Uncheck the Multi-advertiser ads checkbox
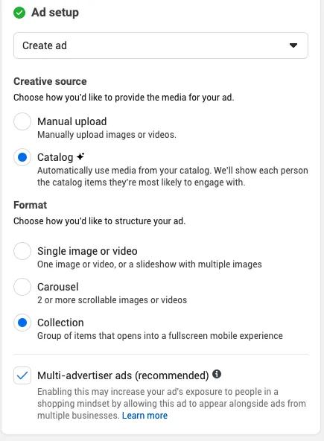 (22, 375)
